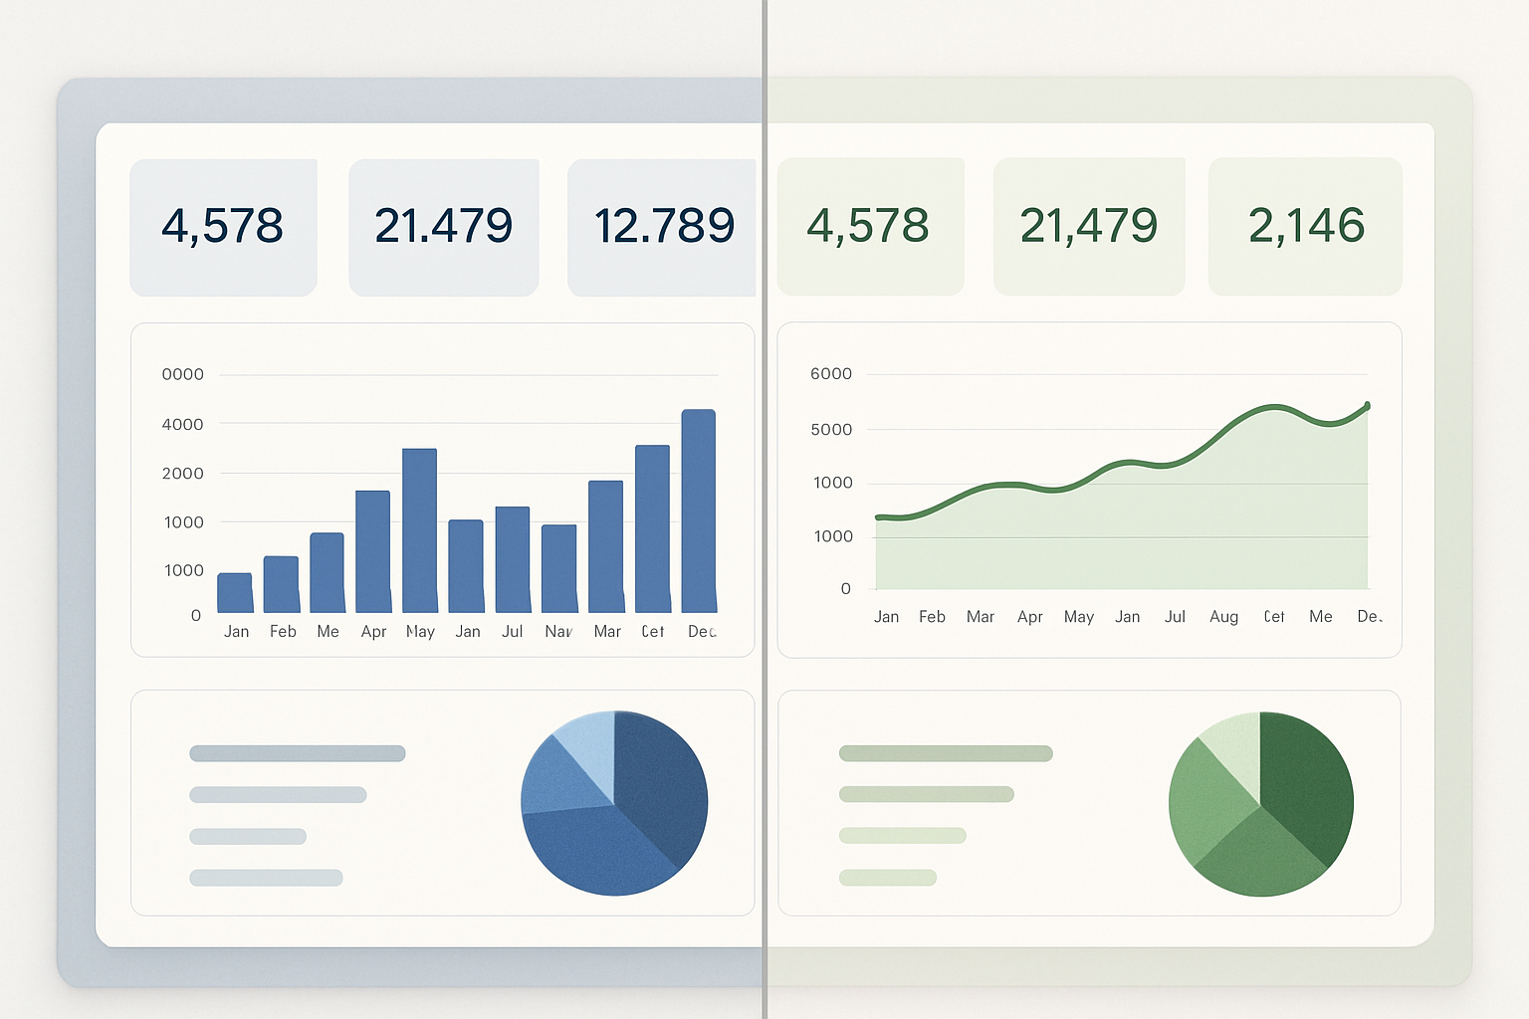Open the blue 12.789 stat card
The image size is (1529, 1019).
pyautogui.click(x=662, y=227)
